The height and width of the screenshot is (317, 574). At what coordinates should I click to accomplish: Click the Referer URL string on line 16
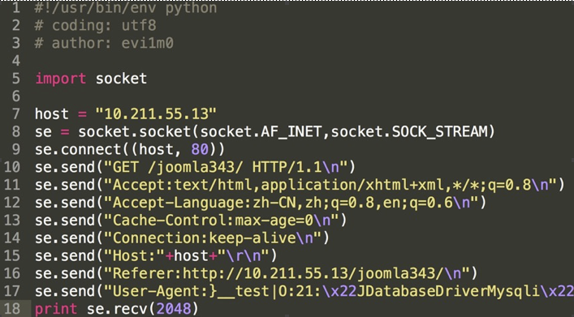[287, 273]
